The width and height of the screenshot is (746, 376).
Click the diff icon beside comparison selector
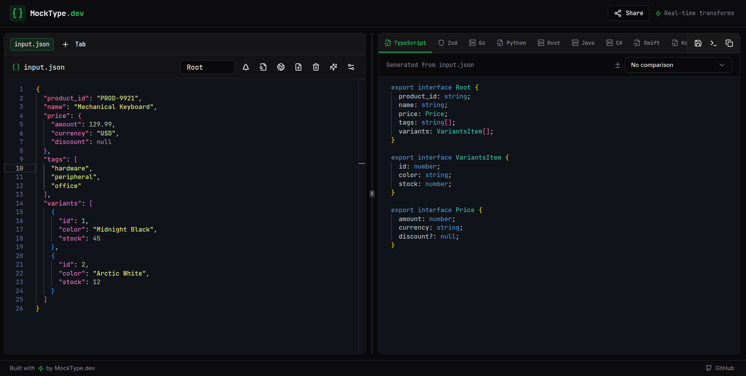(617, 65)
